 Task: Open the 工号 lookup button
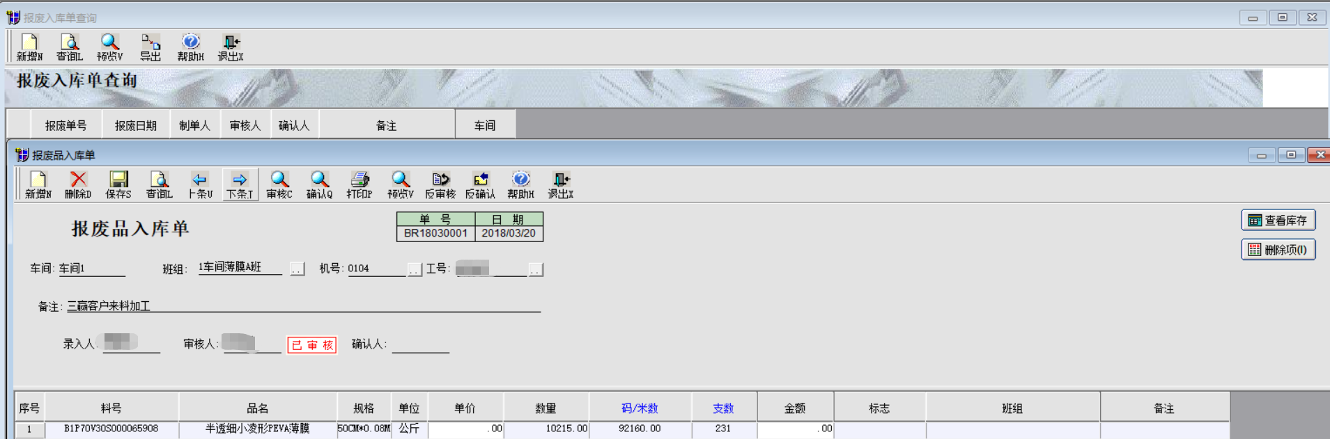click(535, 269)
